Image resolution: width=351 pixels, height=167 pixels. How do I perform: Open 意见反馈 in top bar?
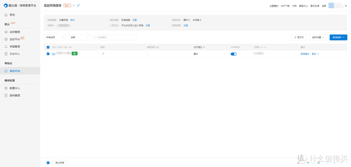point(315,6)
